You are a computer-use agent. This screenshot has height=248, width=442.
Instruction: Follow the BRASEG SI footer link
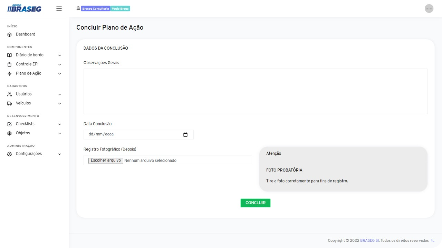point(369,241)
